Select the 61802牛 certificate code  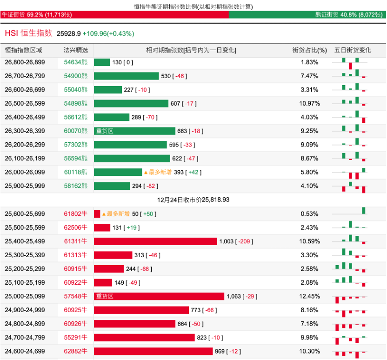[x=75, y=214]
